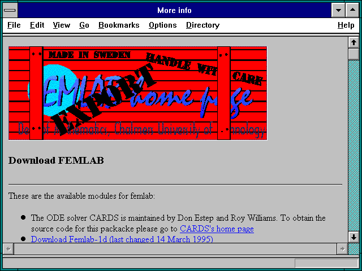The image size is (362, 271).
Task: Click text 'These are the available modules for femlab:'
Action: (x=81, y=196)
